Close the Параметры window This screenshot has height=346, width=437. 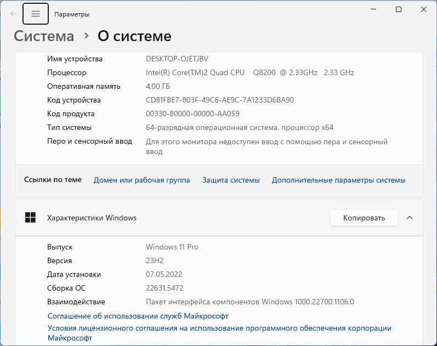[x=424, y=9]
